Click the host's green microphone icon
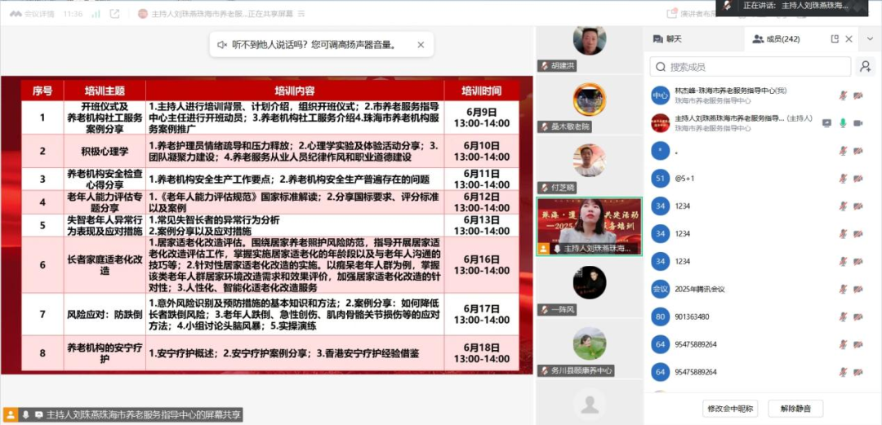 tap(843, 123)
